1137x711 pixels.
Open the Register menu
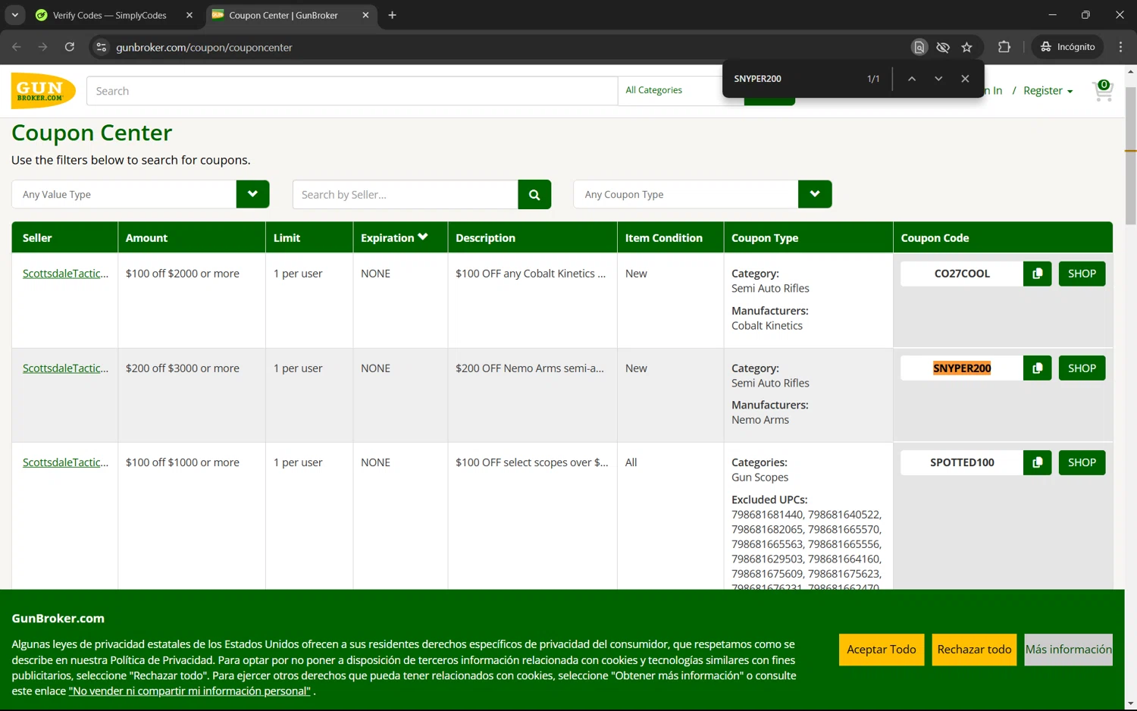coord(1048,91)
